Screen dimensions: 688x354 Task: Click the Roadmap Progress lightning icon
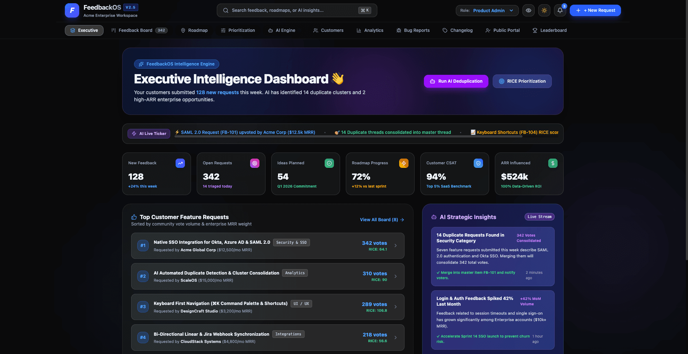[404, 163]
